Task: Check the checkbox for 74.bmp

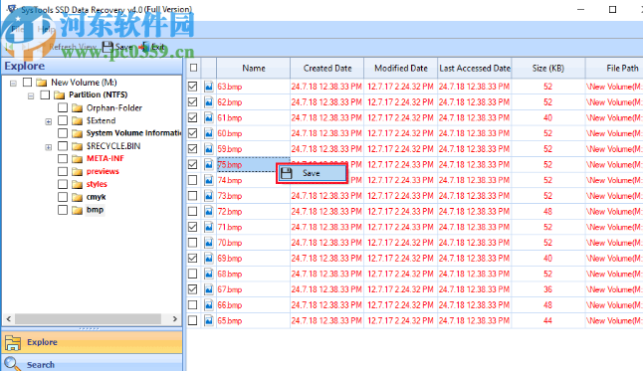Action: [x=192, y=180]
